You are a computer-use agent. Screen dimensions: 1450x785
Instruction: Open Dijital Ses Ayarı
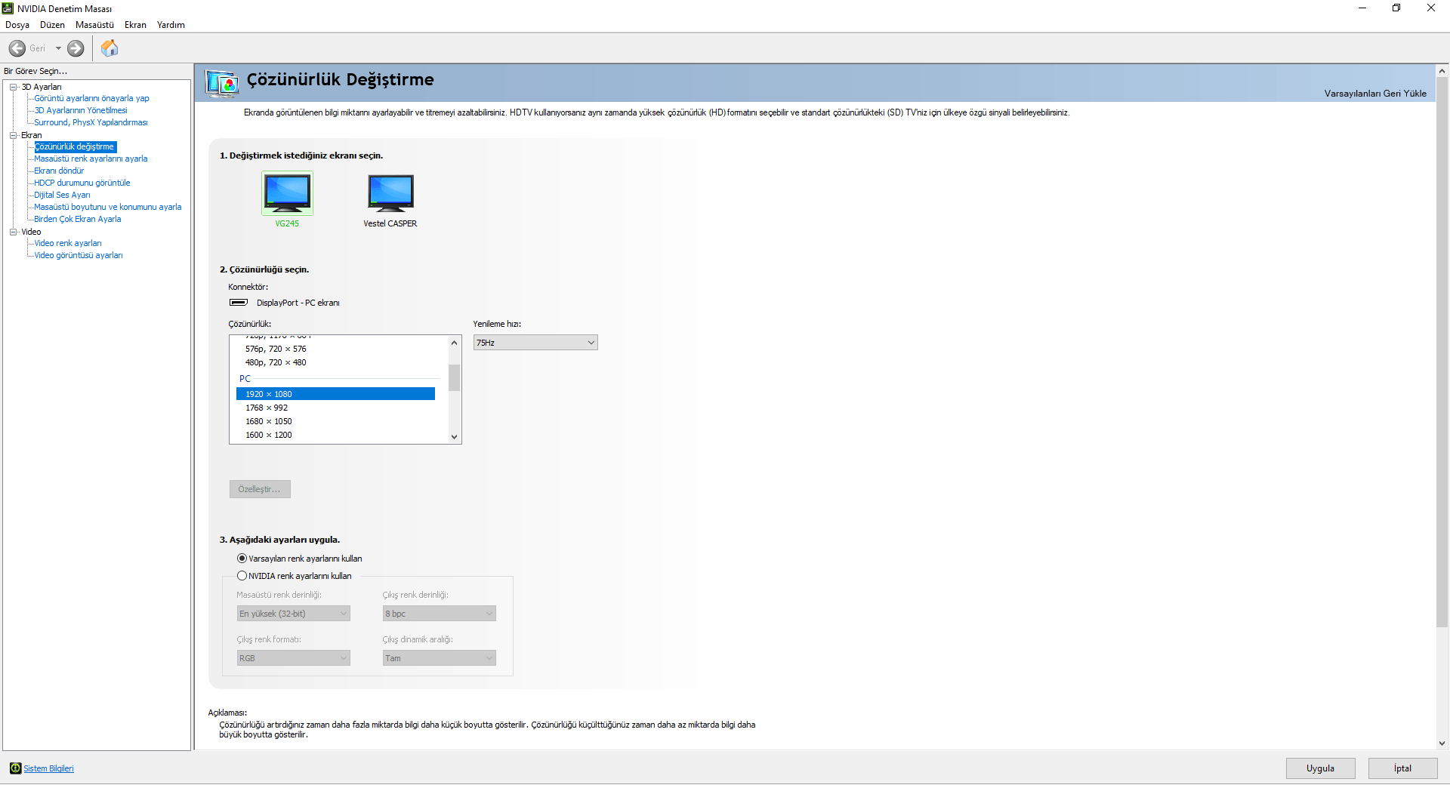pos(62,195)
